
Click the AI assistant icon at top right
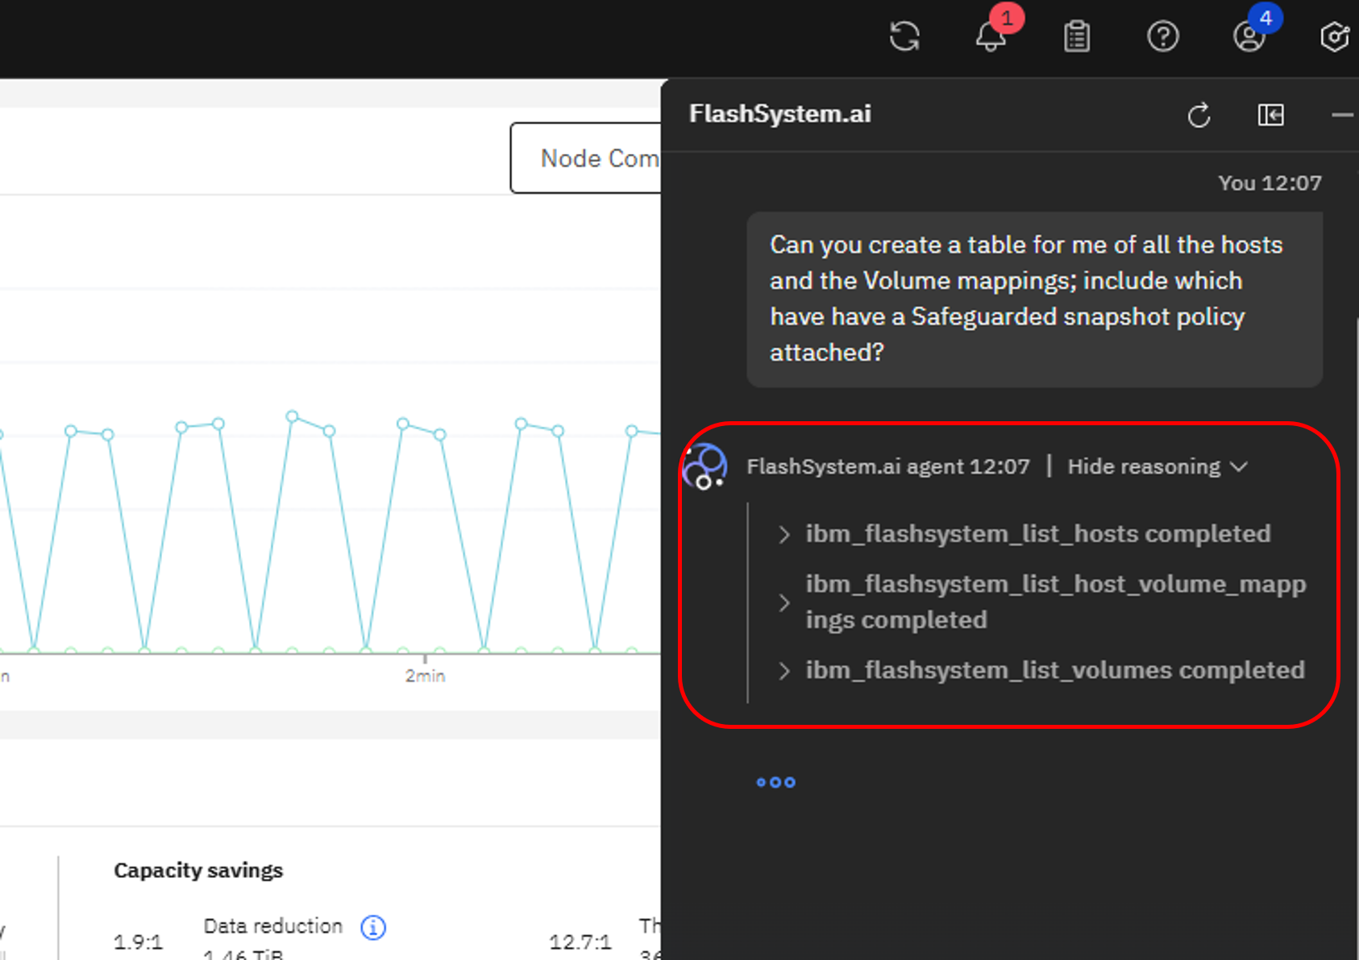(1335, 36)
